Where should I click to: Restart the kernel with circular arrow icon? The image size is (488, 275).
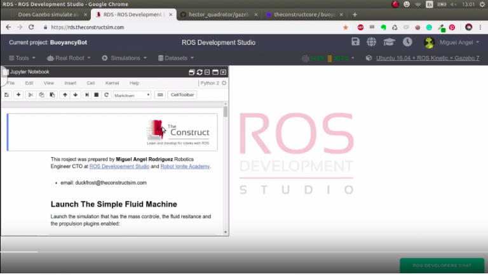click(107, 94)
